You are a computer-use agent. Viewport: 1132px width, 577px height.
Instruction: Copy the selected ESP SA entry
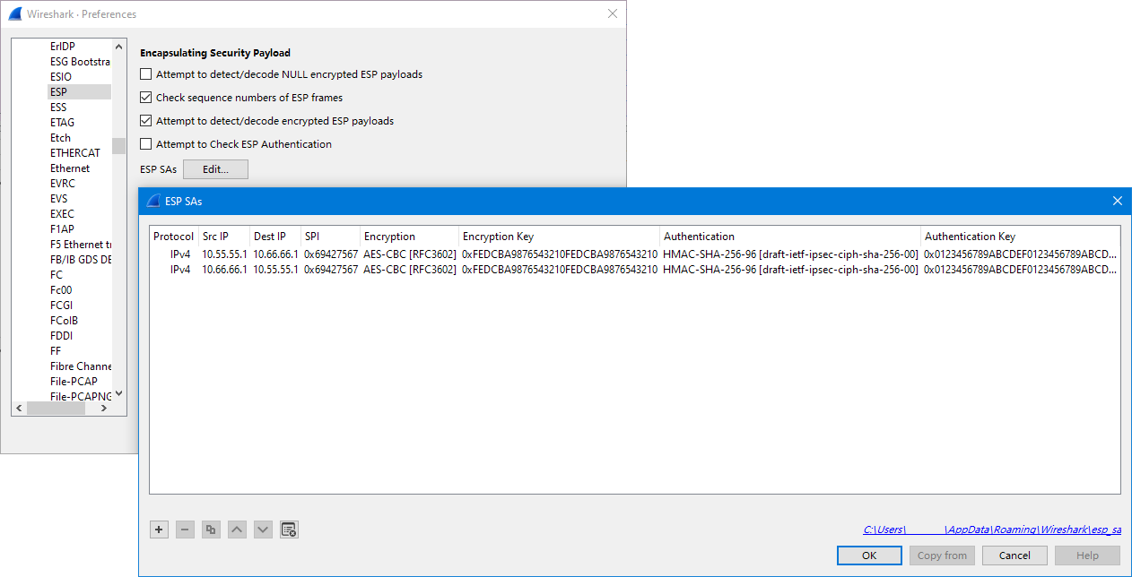click(x=211, y=530)
